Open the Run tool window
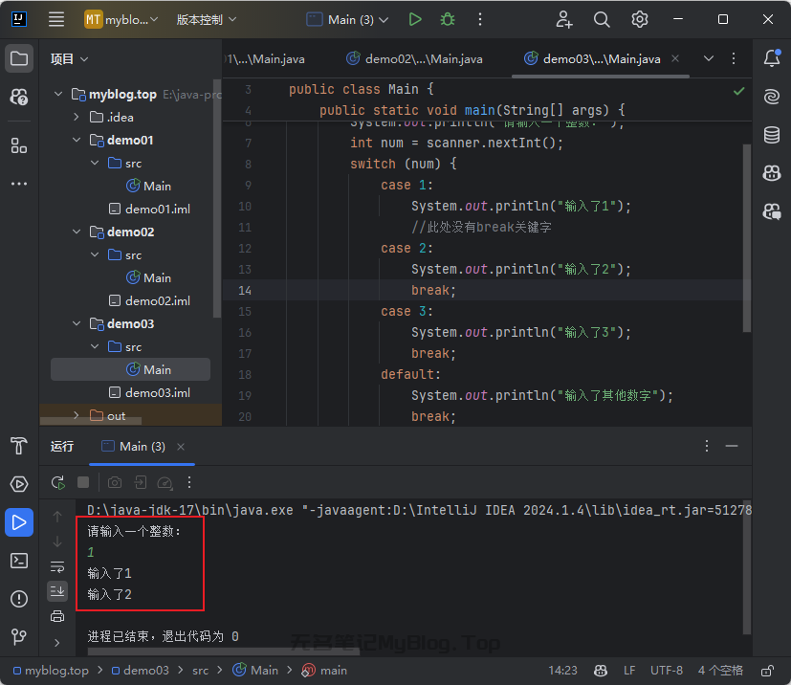791x685 pixels. tap(19, 522)
